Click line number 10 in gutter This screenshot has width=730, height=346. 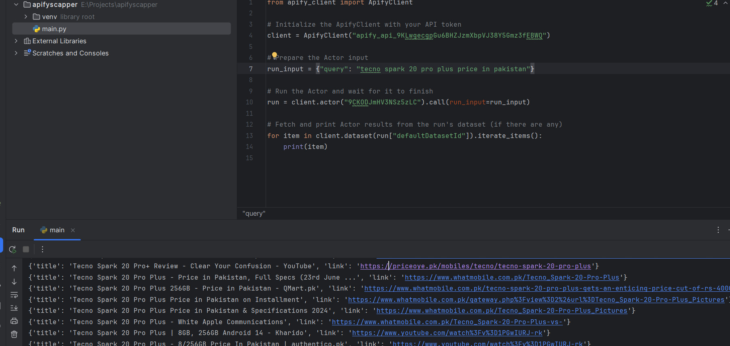pyautogui.click(x=249, y=102)
